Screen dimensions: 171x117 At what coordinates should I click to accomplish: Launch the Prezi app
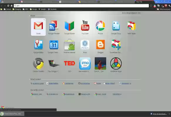[x=85, y=46]
